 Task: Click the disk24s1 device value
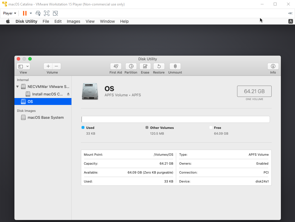pyautogui.click(x=262, y=181)
